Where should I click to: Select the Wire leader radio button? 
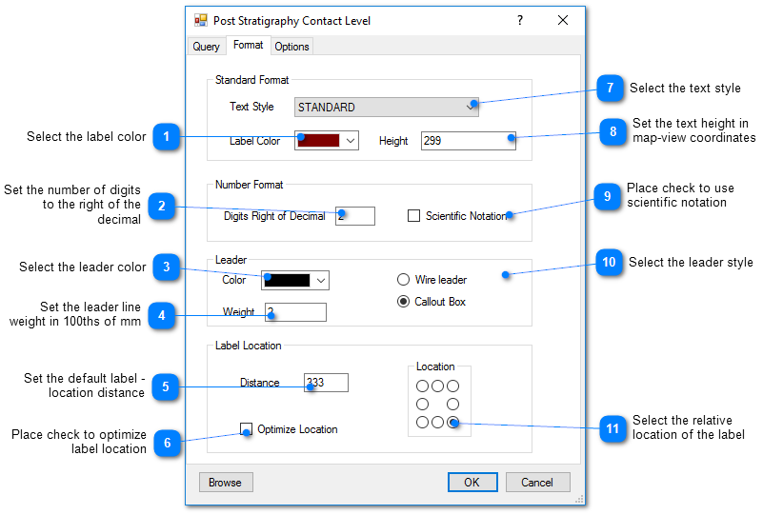(x=404, y=280)
